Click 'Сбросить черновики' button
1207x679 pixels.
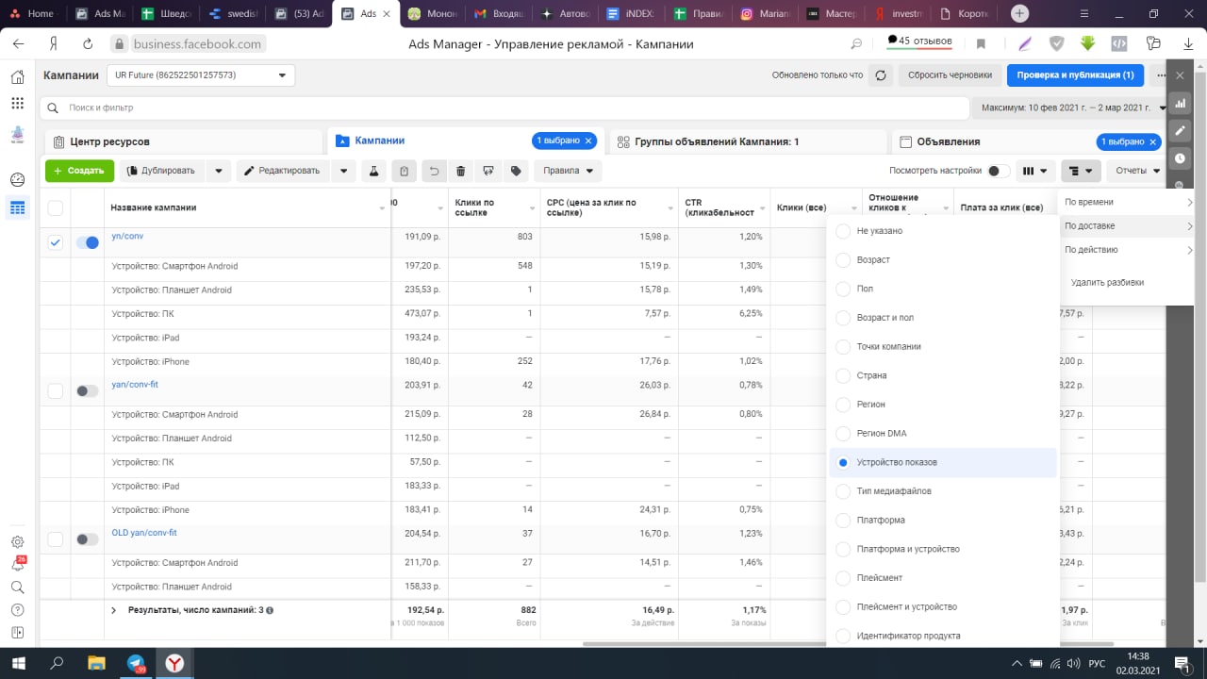click(x=950, y=75)
